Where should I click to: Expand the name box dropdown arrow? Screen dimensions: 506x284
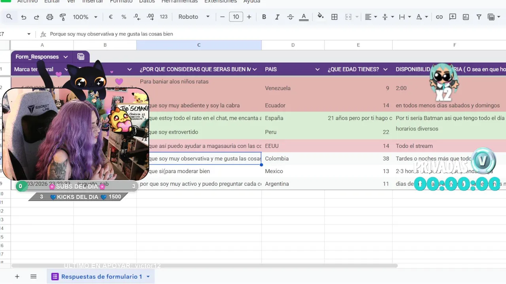[29, 34]
